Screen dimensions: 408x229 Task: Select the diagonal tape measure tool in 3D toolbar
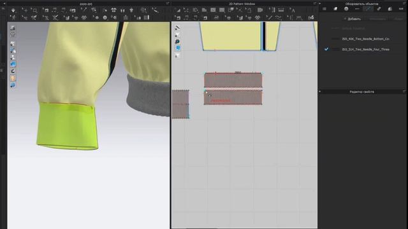click(x=155, y=10)
